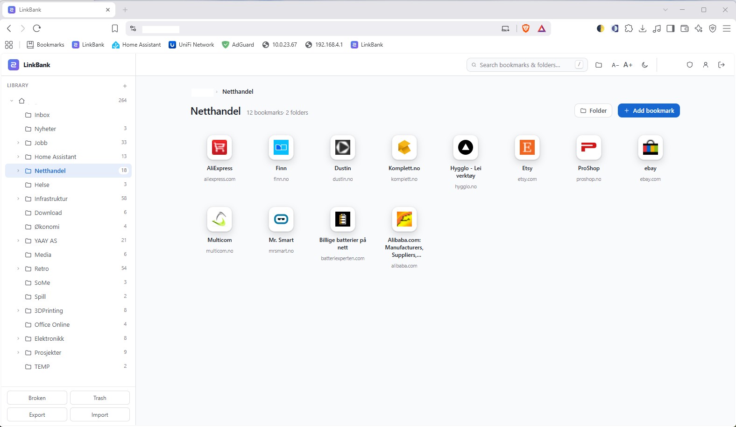736x427 pixels.
Task: Open UniFi Network in the bookmarks bar
Action: [x=191, y=45]
